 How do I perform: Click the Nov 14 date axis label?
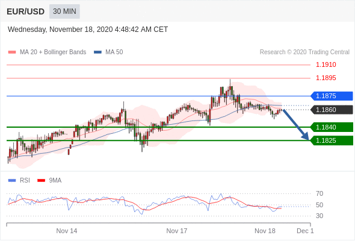tap(67, 231)
